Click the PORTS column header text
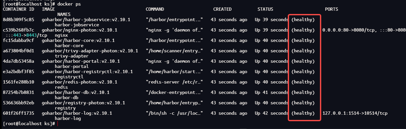 coord(332,9)
